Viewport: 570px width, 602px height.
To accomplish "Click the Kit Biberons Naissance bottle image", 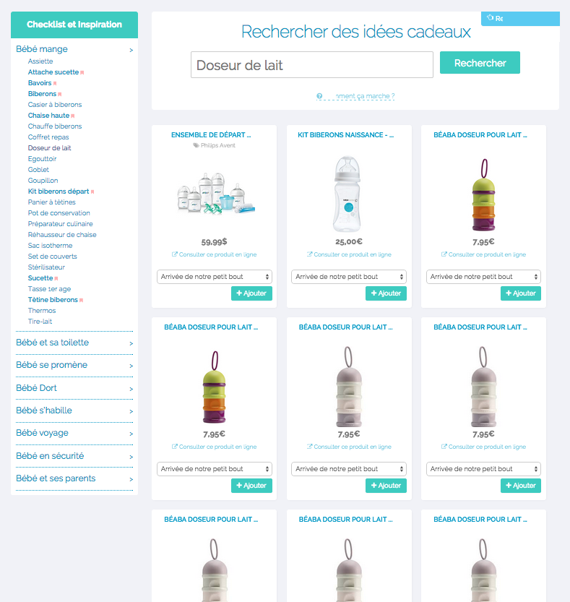I will (x=347, y=194).
